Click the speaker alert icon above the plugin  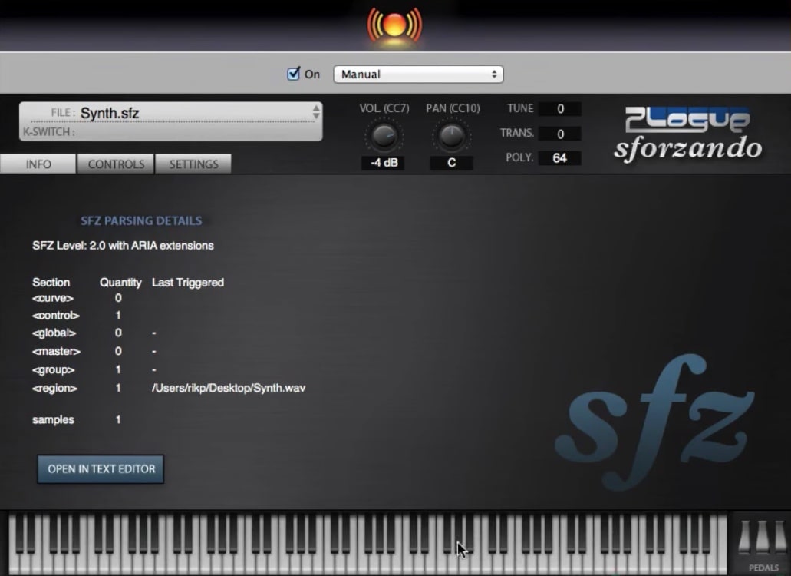click(x=396, y=24)
